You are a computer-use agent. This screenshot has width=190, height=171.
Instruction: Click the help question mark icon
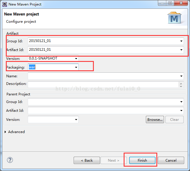pos(10,160)
